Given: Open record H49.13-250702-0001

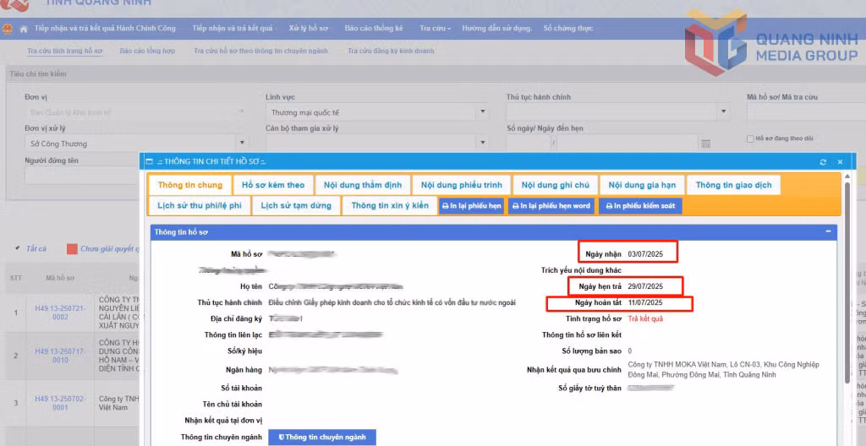Looking at the screenshot, I should click(60, 403).
